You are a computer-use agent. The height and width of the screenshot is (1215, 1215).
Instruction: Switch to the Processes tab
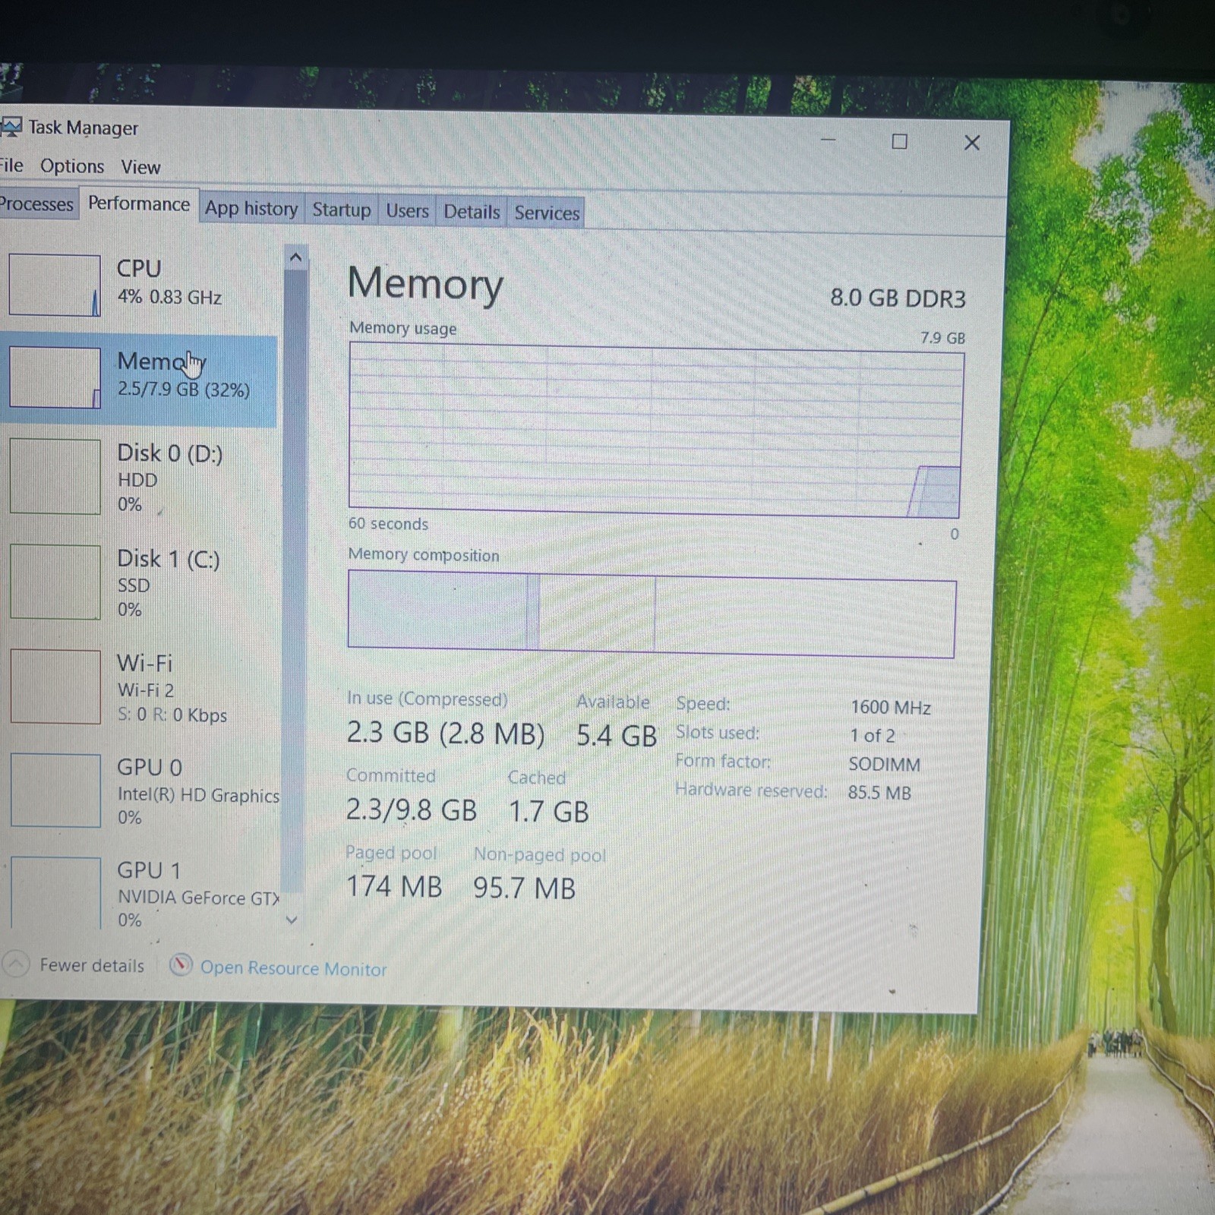(x=36, y=204)
